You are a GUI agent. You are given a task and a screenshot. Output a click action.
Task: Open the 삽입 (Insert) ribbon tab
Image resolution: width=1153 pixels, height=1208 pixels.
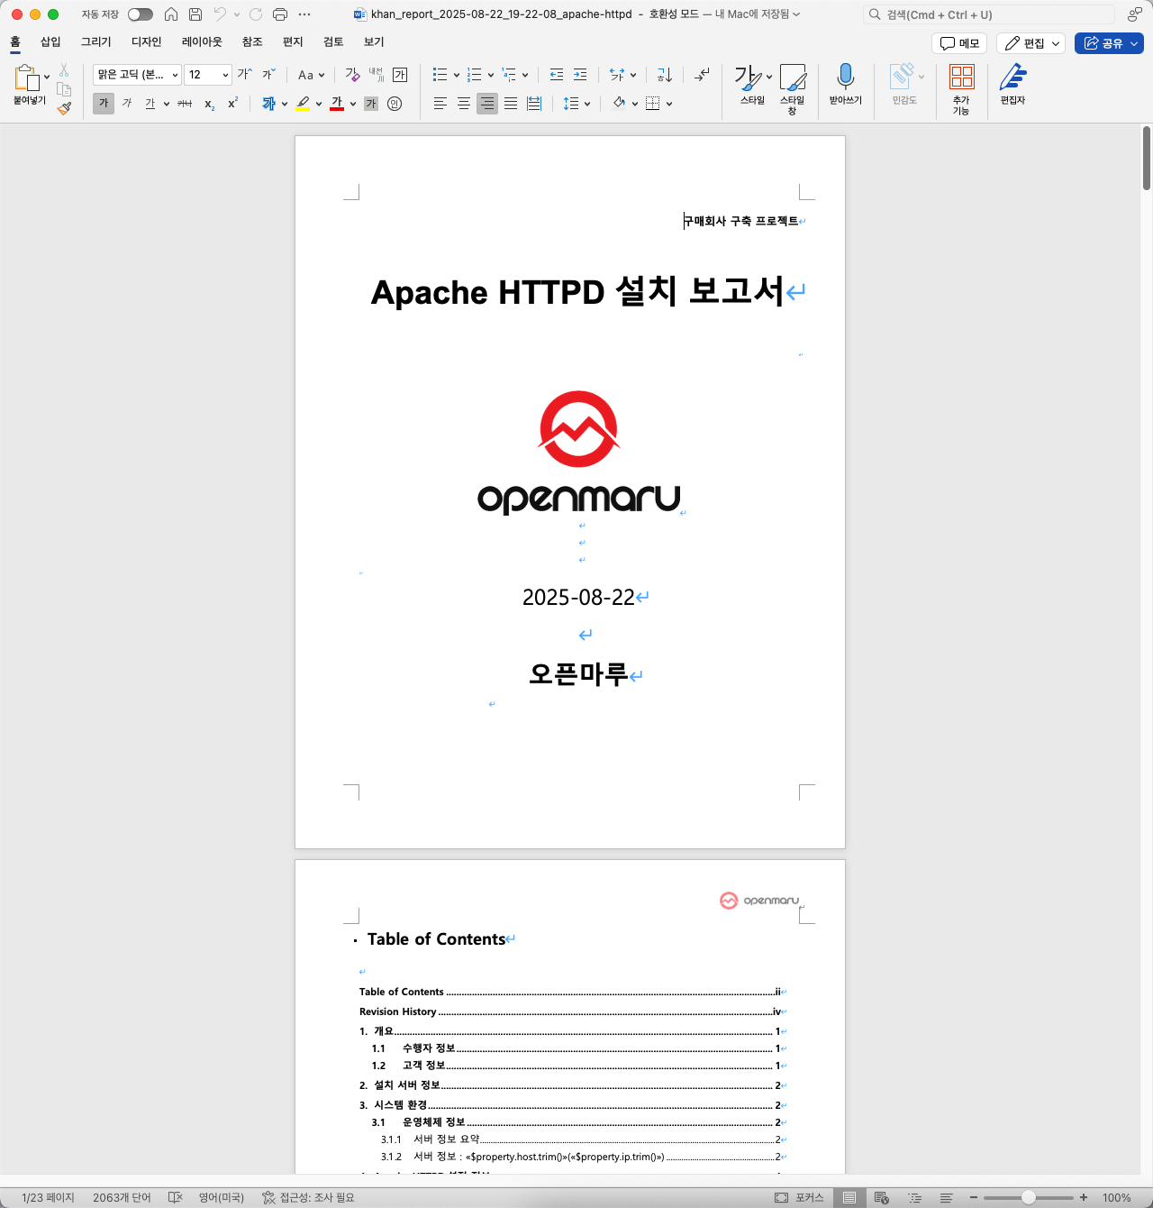[x=50, y=42]
